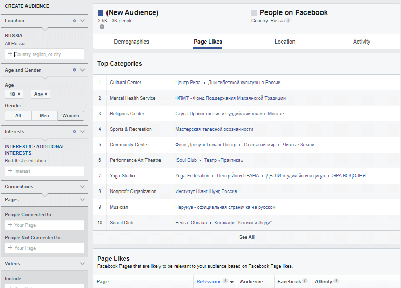Open Котокафе "Котики и Люди" link
Viewport: 401px width, 288px height.
point(243,223)
